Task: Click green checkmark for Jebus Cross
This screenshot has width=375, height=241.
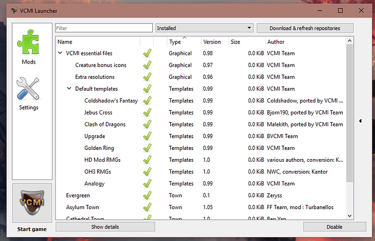Action: (147, 112)
